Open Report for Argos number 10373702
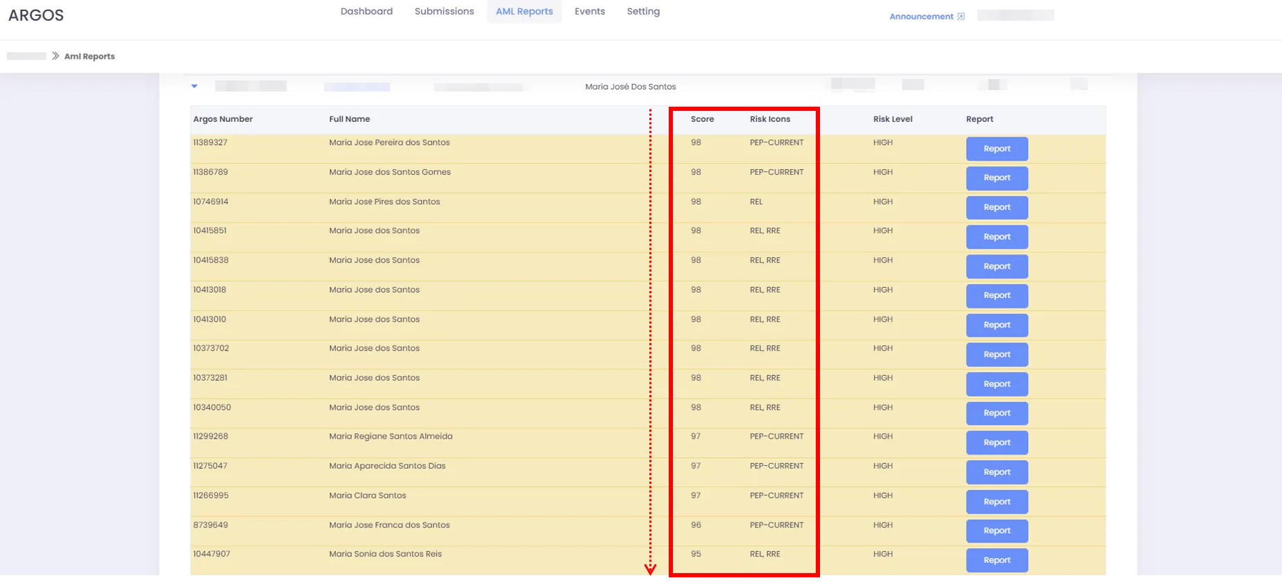The image size is (1282, 587). point(997,355)
